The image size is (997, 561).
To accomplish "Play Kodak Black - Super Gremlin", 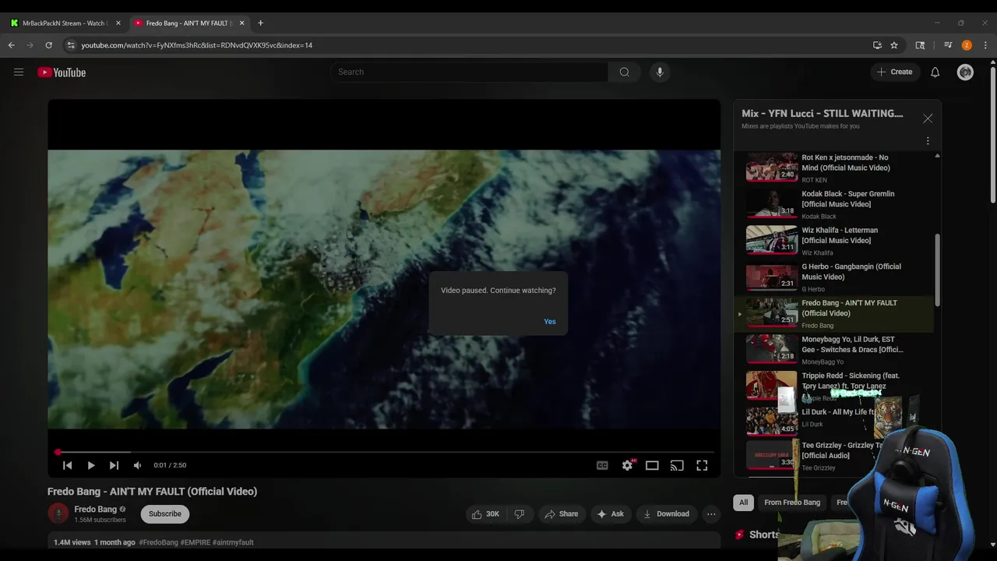I will click(x=834, y=204).
